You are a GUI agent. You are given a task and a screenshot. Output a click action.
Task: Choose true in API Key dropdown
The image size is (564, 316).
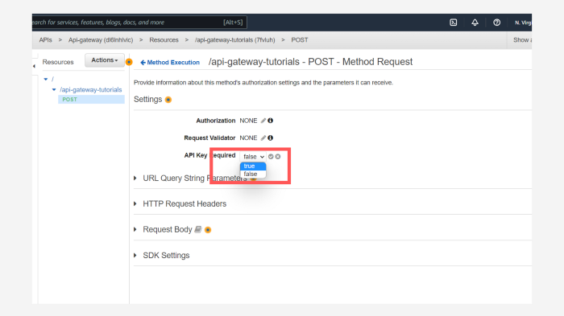253,166
